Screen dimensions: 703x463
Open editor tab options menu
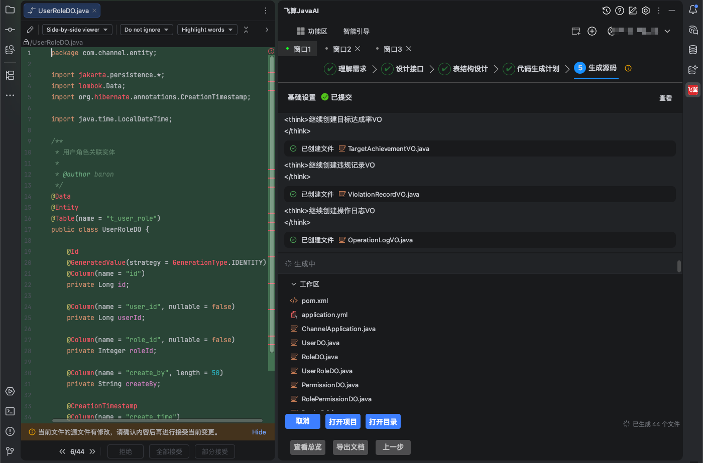pos(266,11)
